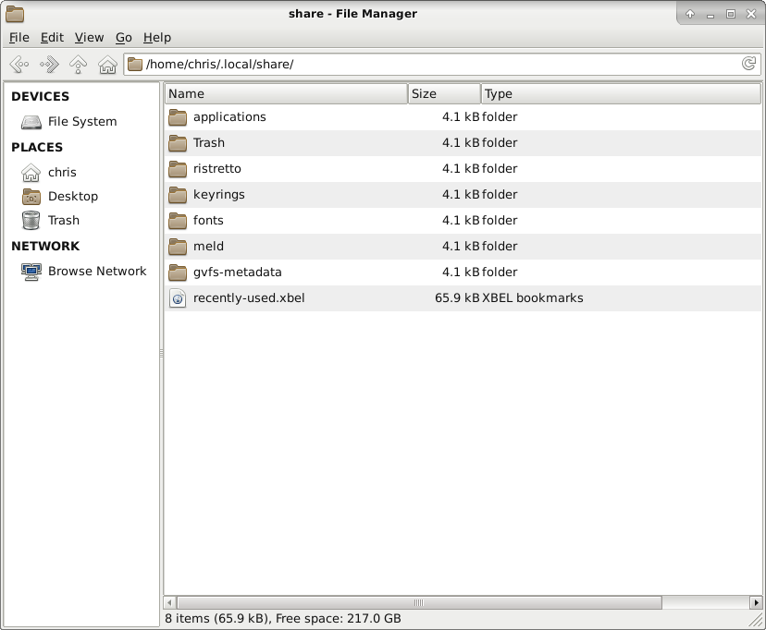Select the meld folder icon

178,247
